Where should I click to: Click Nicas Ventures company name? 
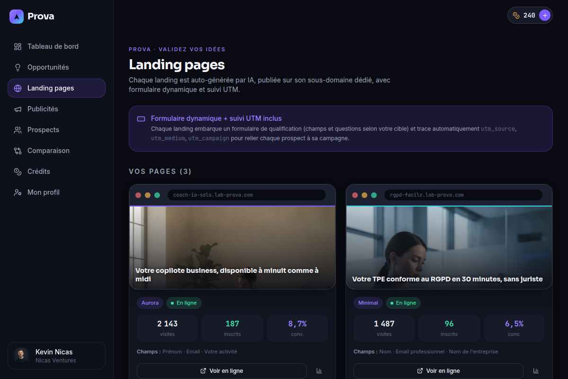(x=56, y=361)
